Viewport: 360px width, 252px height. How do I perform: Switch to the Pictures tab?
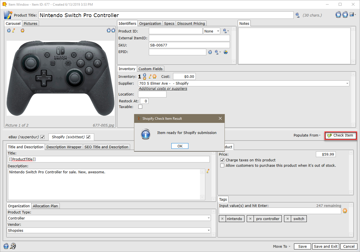click(x=30, y=23)
